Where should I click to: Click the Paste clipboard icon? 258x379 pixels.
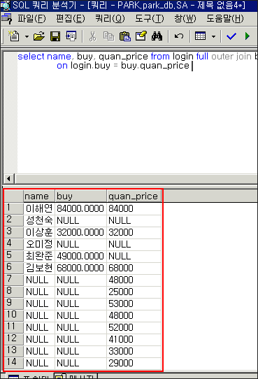125,36
